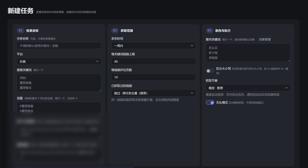This screenshot has height=168, width=308.
Task: Click the chevron arrow of the 平台 dropdown
Action: coord(97,62)
